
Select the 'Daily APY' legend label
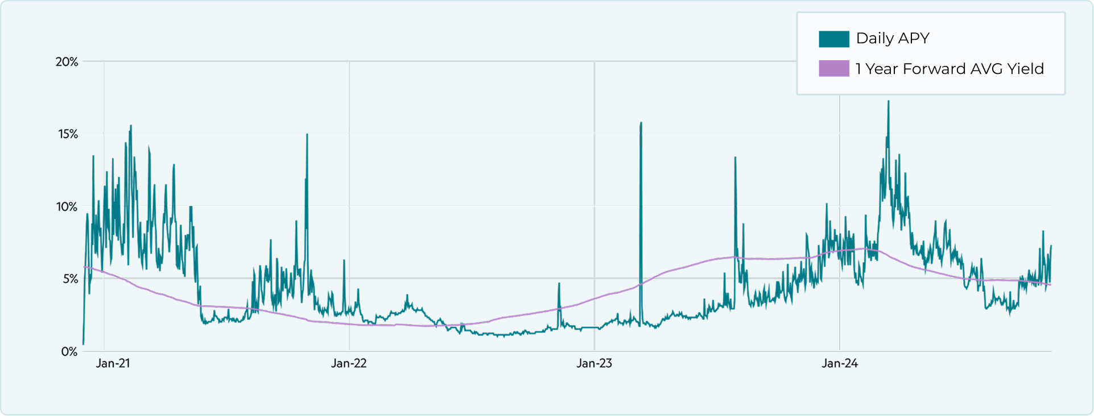(x=893, y=38)
